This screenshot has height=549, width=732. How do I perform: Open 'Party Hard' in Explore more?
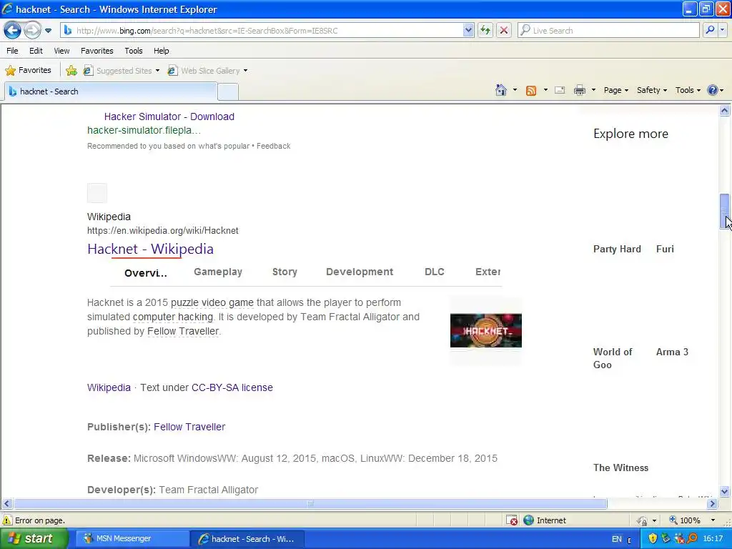[617, 249]
